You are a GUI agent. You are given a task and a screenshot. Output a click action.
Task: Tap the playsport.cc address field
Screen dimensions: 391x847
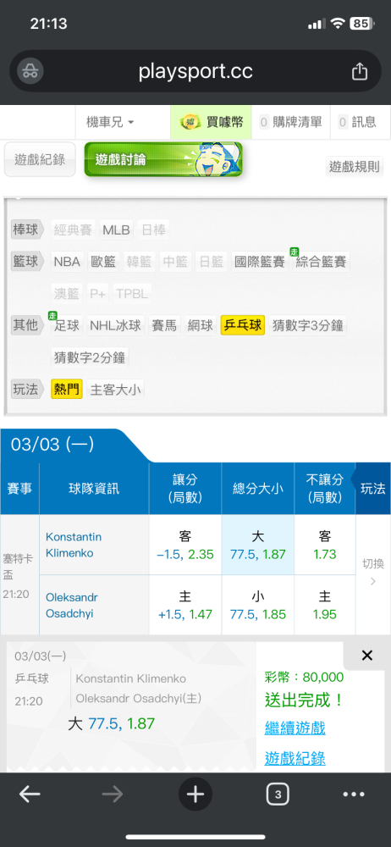click(x=195, y=71)
